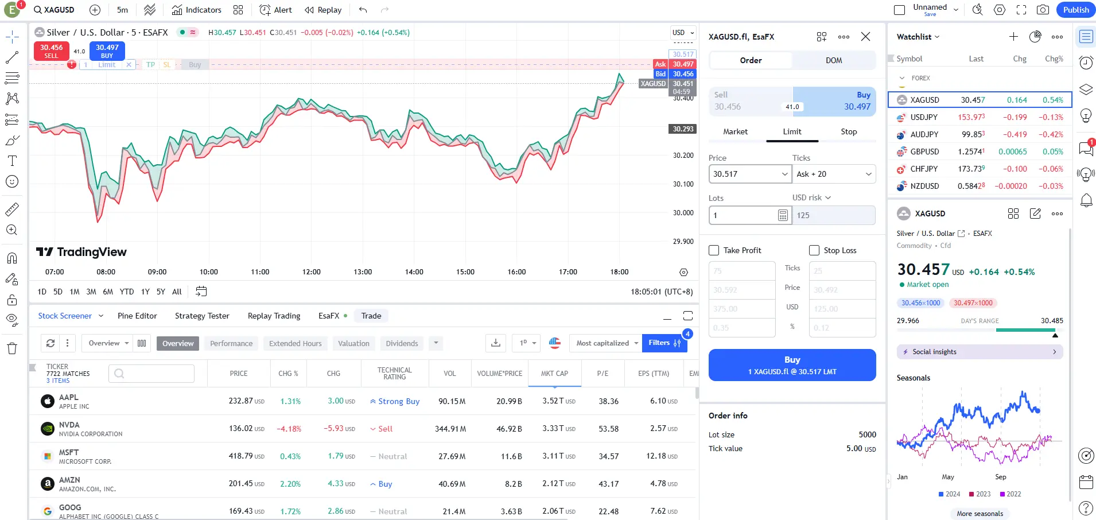
Task: Collapse the FOREX watchlist section
Action: click(x=902, y=78)
